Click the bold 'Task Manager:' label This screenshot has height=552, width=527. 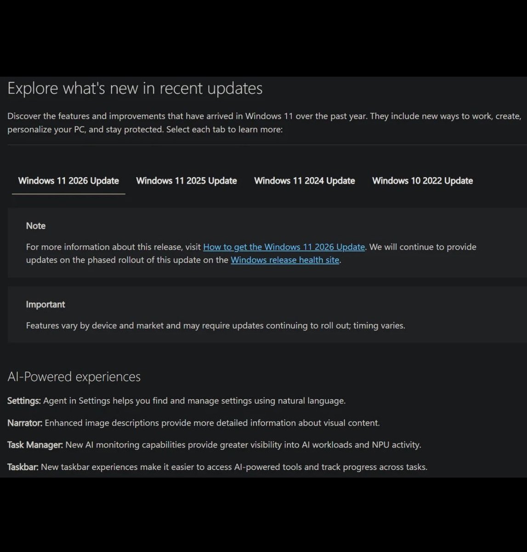(x=35, y=445)
